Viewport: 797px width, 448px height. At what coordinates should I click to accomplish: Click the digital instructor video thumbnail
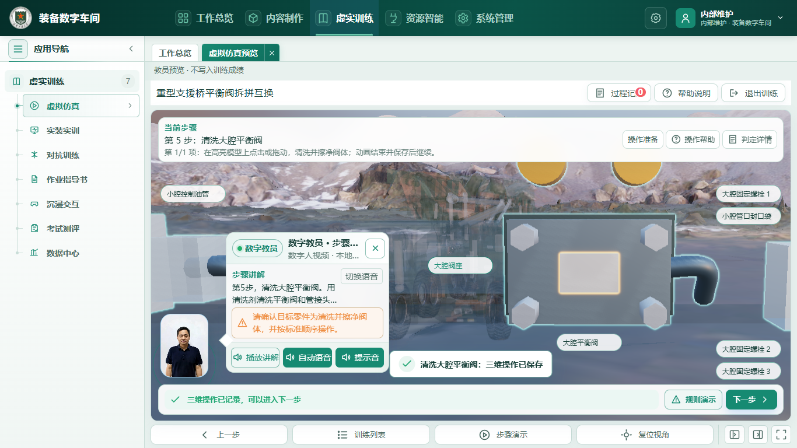pos(184,346)
